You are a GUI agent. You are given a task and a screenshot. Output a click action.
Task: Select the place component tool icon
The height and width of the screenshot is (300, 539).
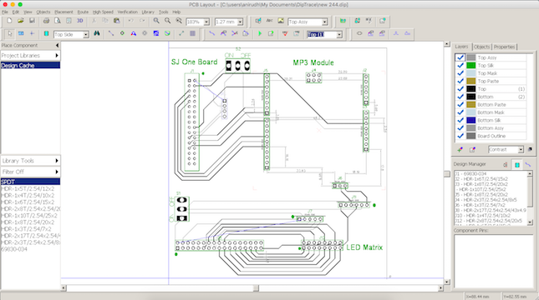tap(47, 33)
